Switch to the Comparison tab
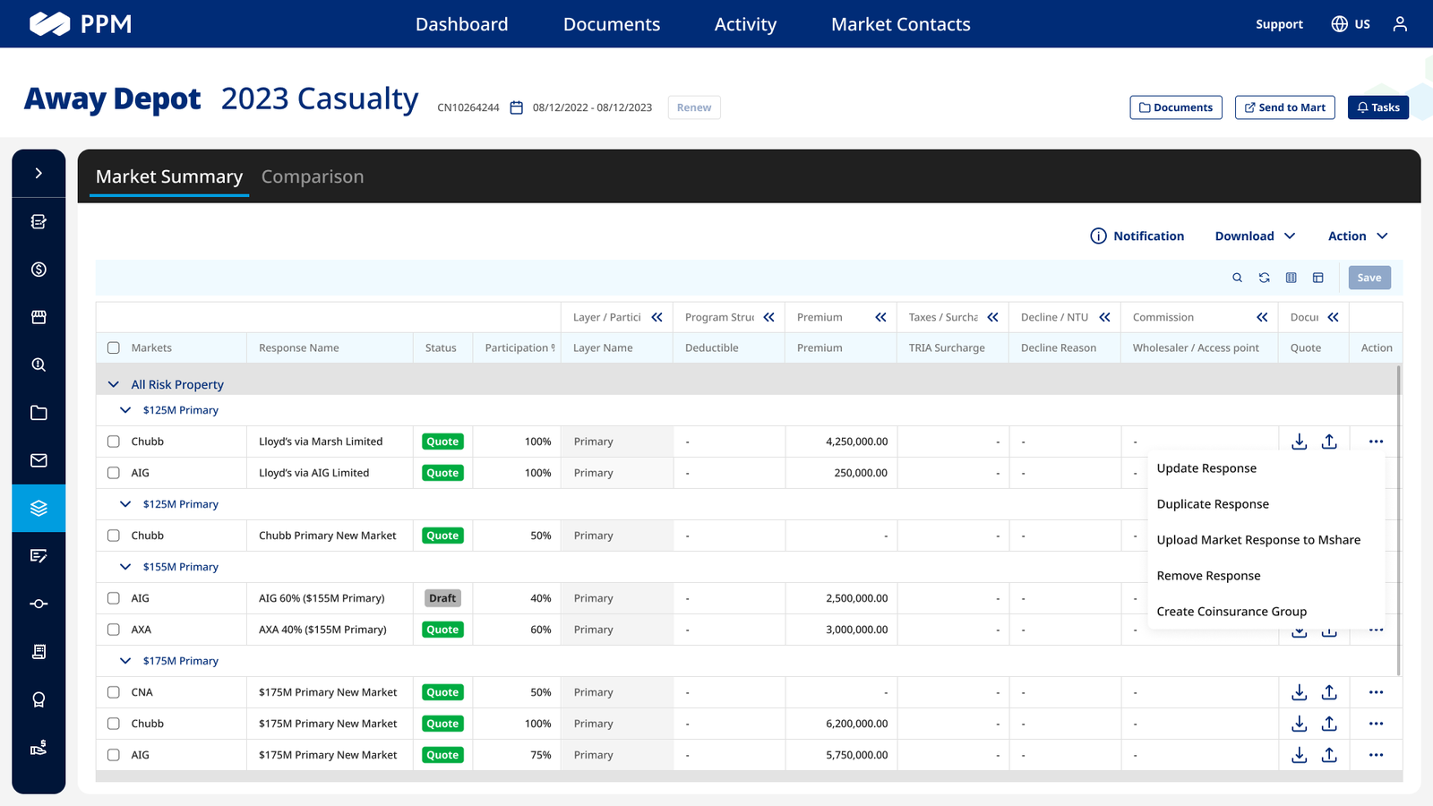This screenshot has height=806, width=1433. [313, 176]
